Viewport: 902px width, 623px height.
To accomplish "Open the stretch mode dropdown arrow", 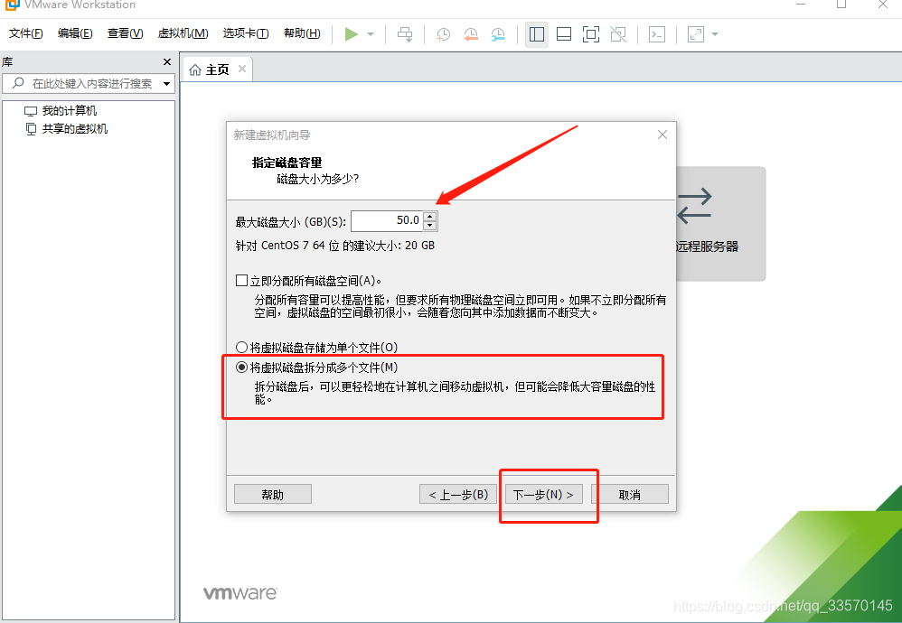I will [713, 33].
